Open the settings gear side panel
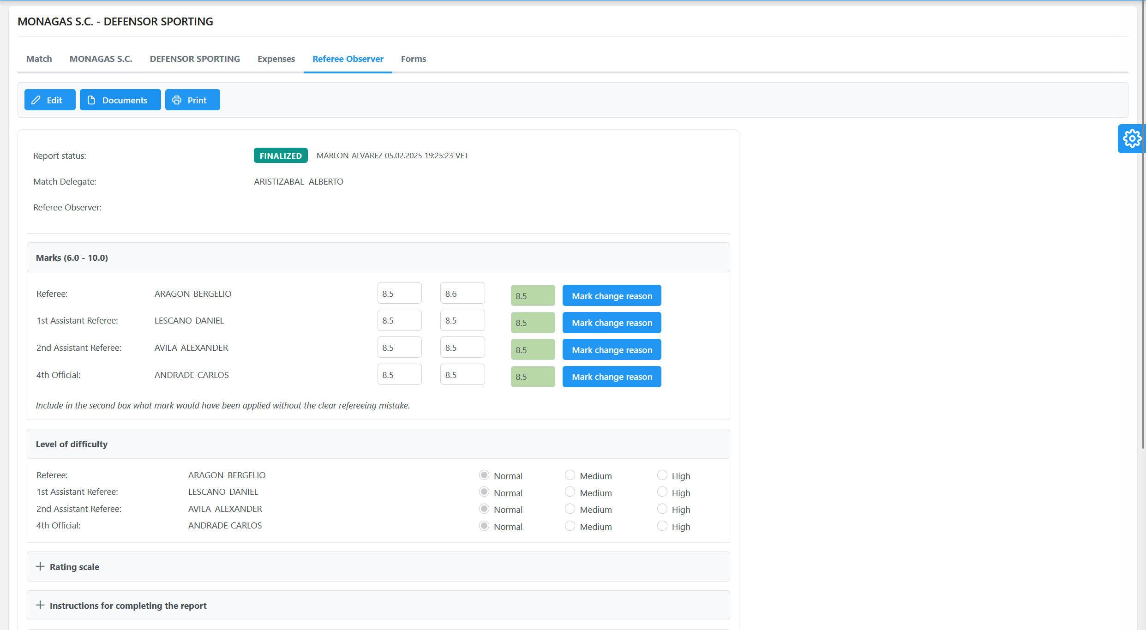Viewport: 1146px width, 630px height. [1131, 138]
